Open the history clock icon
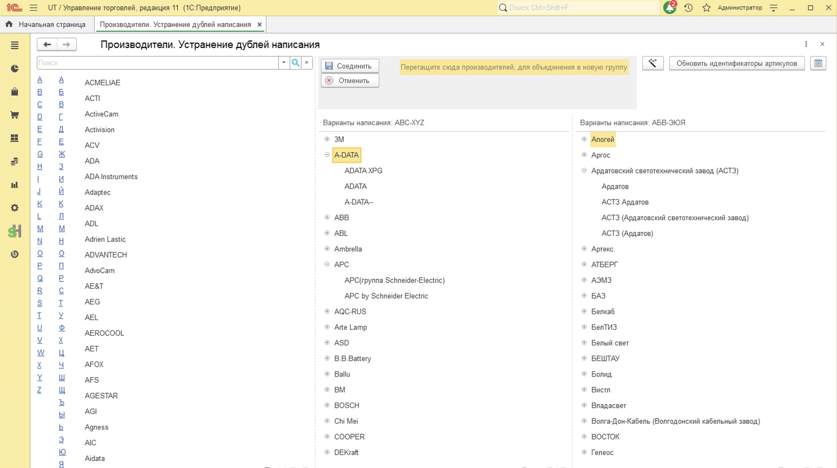 pyautogui.click(x=688, y=8)
